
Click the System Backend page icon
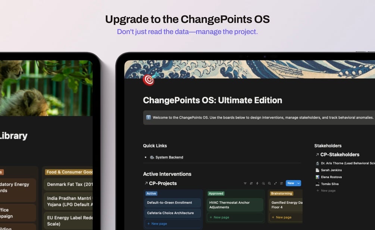[152, 157]
